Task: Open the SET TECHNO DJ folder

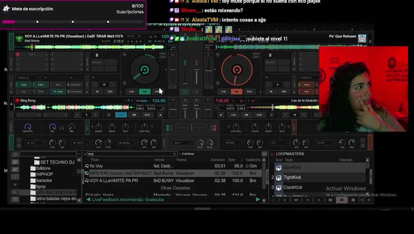Action: (x=57, y=162)
